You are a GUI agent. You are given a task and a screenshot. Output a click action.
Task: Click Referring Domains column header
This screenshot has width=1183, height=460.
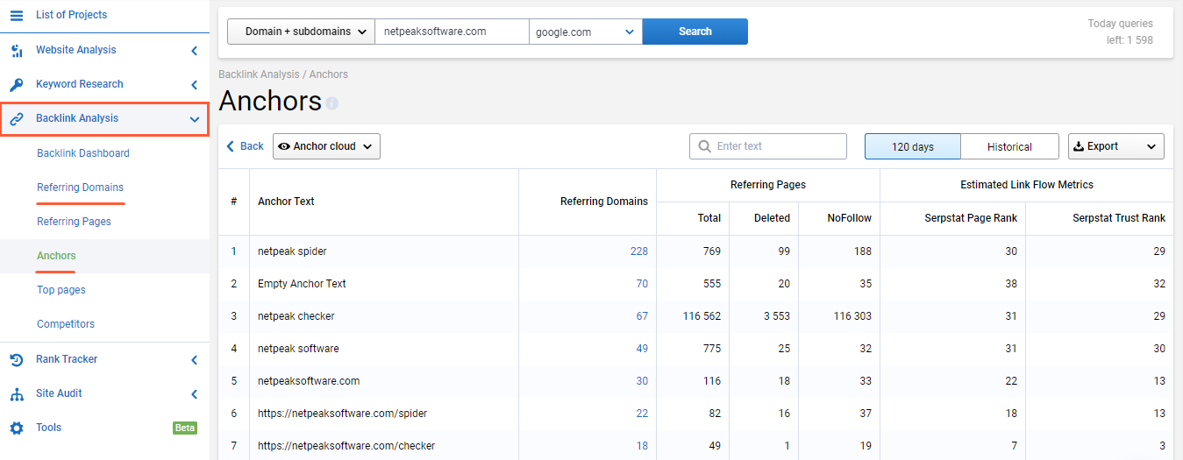[604, 202]
